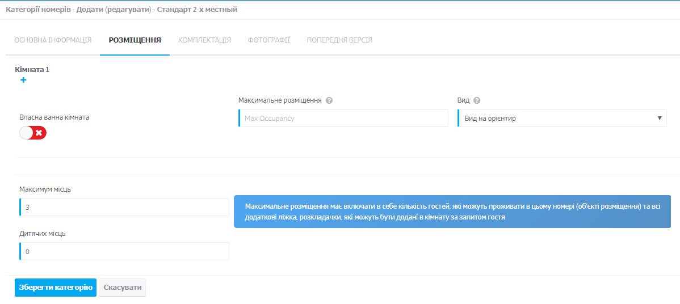680x304 pixels.
Task: Open the Вид на орієнтир dropdown
Action: pyautogui.click(x=562, y=118)
